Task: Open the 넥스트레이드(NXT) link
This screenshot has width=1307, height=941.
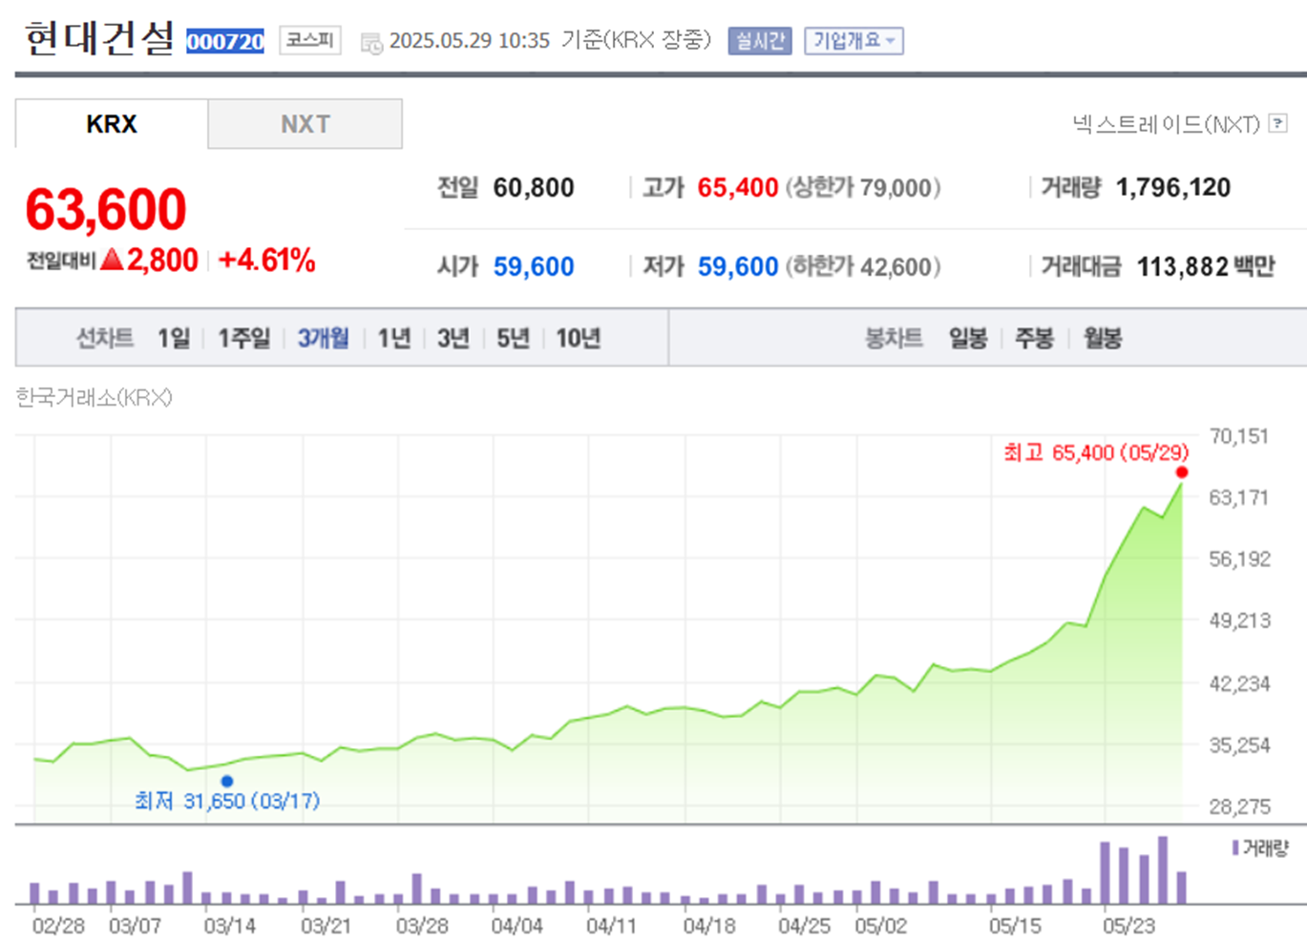Action: (x=1167, y=124)
